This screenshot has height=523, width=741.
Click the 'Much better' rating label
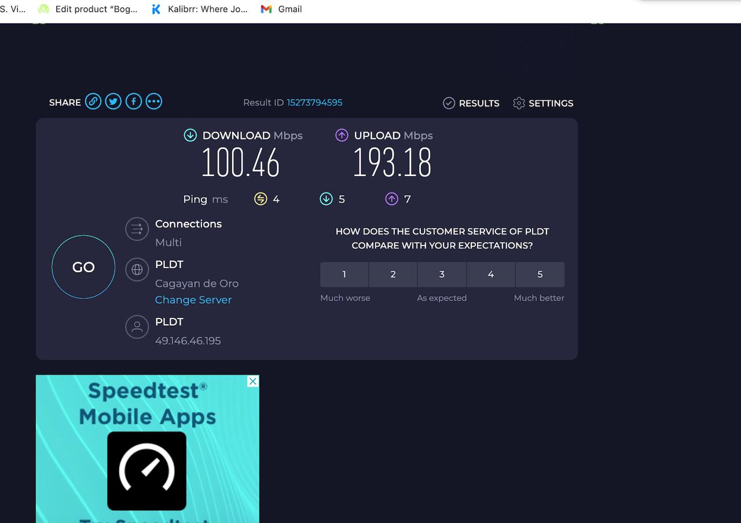(x=539, y=298)
